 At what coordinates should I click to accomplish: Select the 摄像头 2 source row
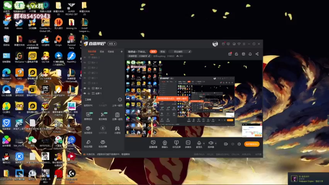click(103, 57)
